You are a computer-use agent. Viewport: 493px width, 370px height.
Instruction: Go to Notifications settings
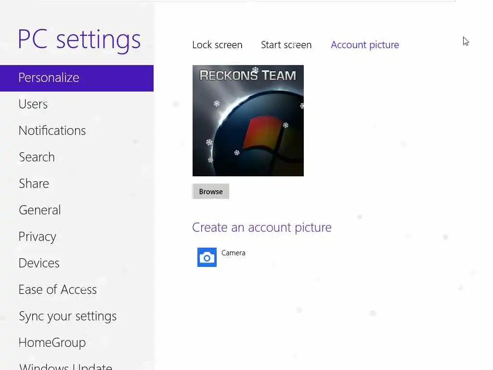52,131
